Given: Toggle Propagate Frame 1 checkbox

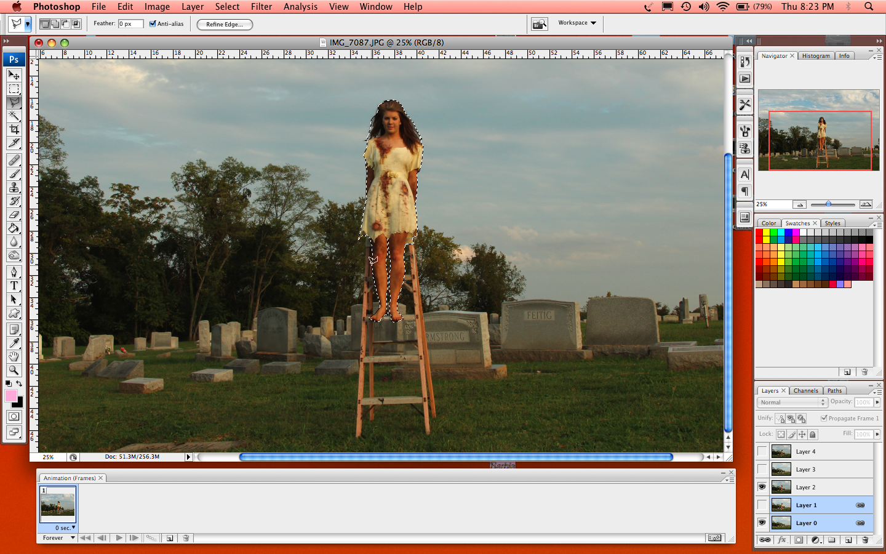Looking at the screenshot, I should point(824,418).
